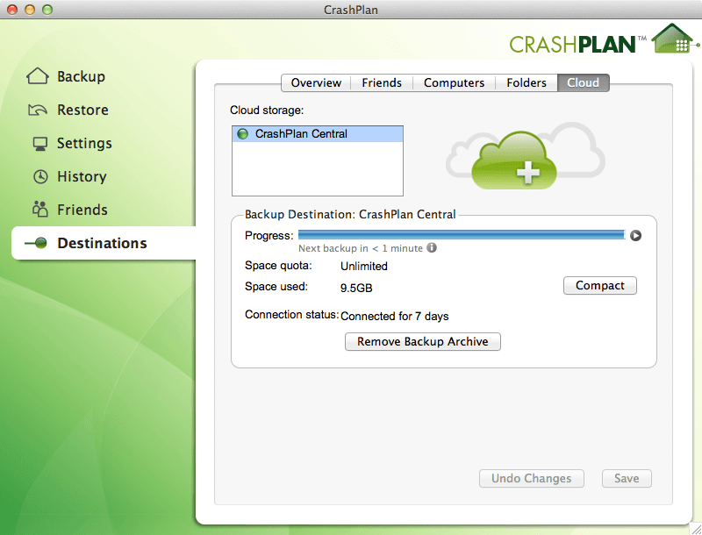Click the Undo Changes button

pos(532,479)
